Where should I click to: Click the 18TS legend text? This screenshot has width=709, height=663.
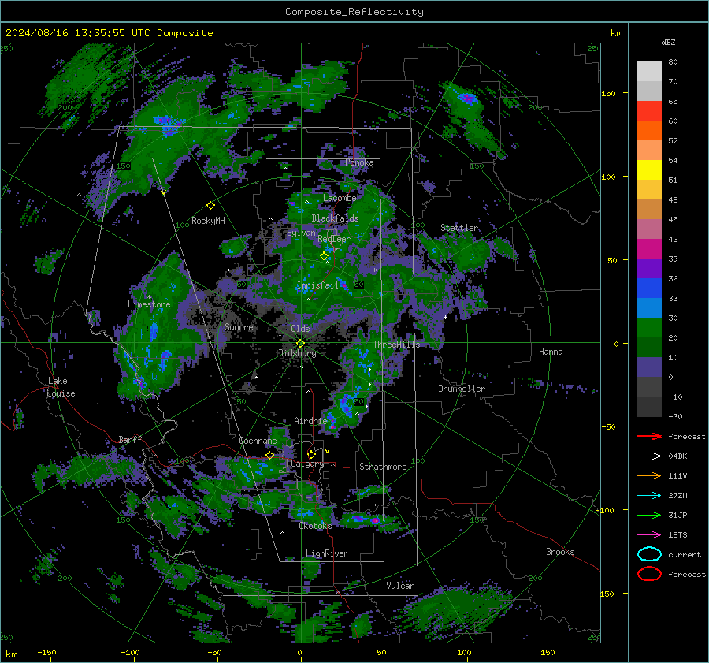coord(677,535)
